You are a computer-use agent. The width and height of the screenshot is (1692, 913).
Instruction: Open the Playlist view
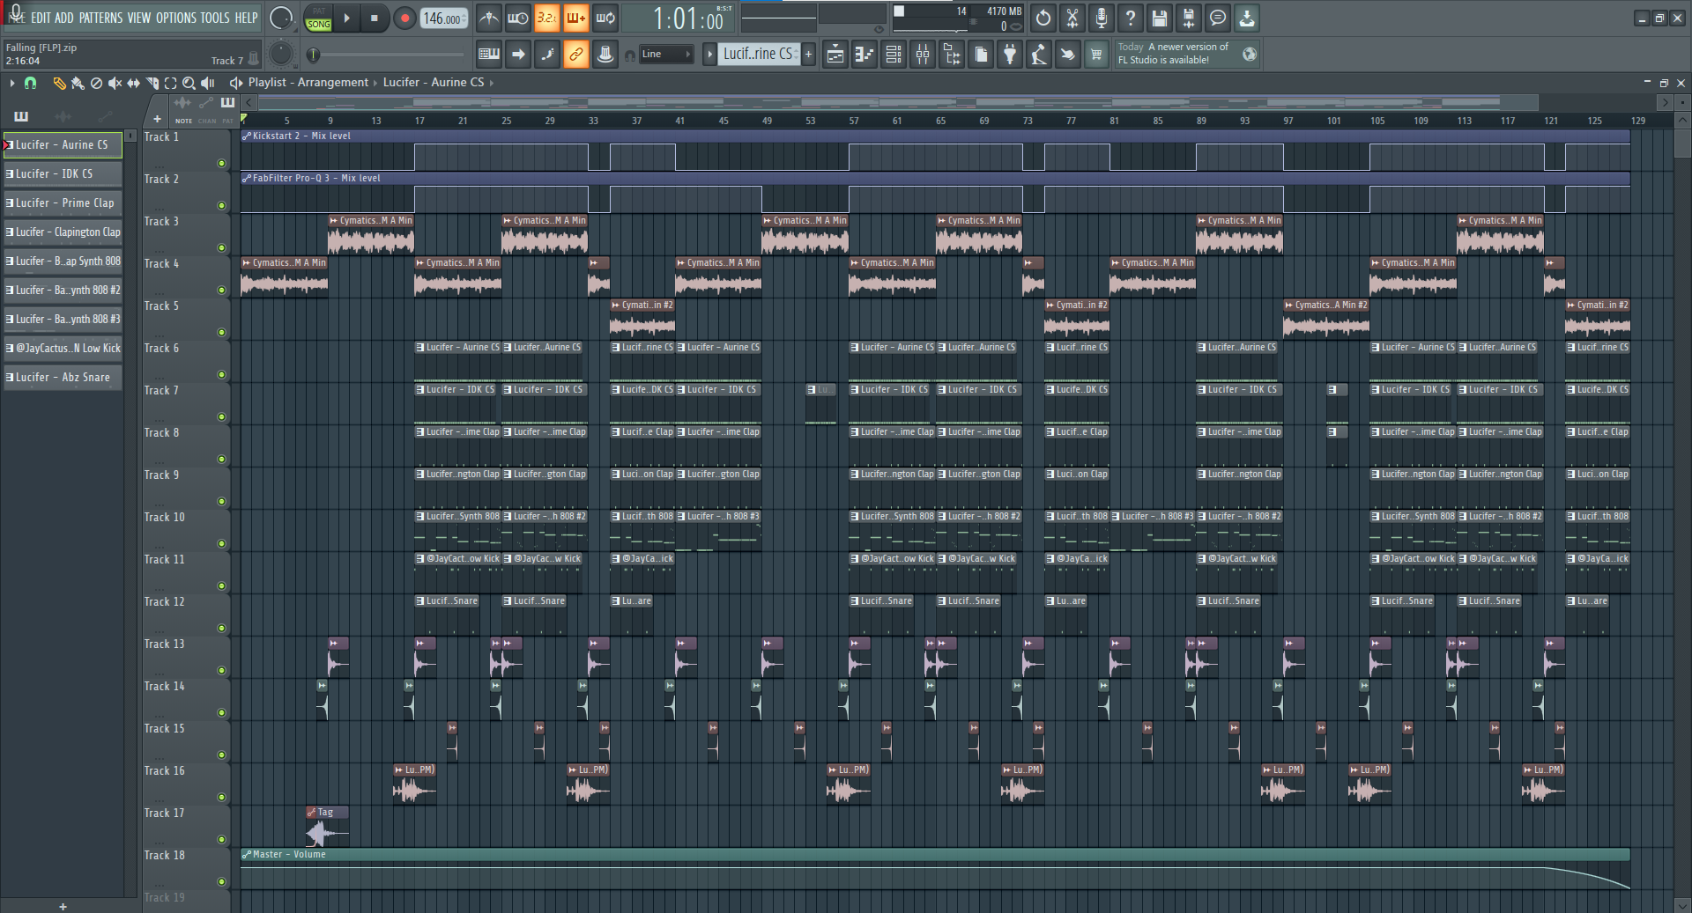[x=835, y=55]
